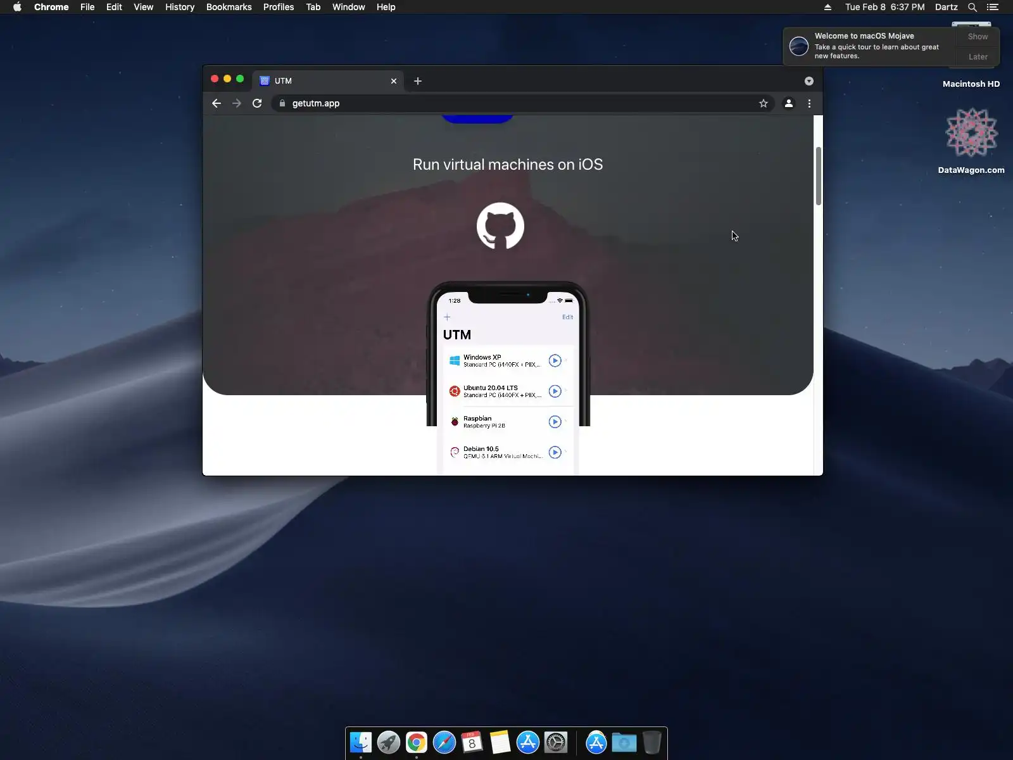The height and width of the screenshot is (760, 1013).
Task: Open Notes from the Dock
Action: pyautogui.click(x=500, y=742)
